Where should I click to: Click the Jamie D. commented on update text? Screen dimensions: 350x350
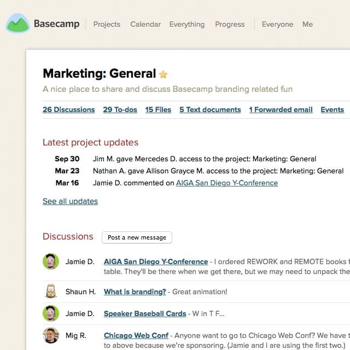click(x=133, y=183)
